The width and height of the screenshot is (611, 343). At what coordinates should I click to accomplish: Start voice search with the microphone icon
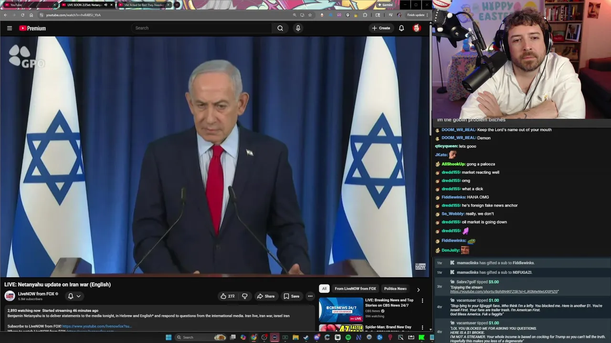pyautogui.click(x=298, y=28)
